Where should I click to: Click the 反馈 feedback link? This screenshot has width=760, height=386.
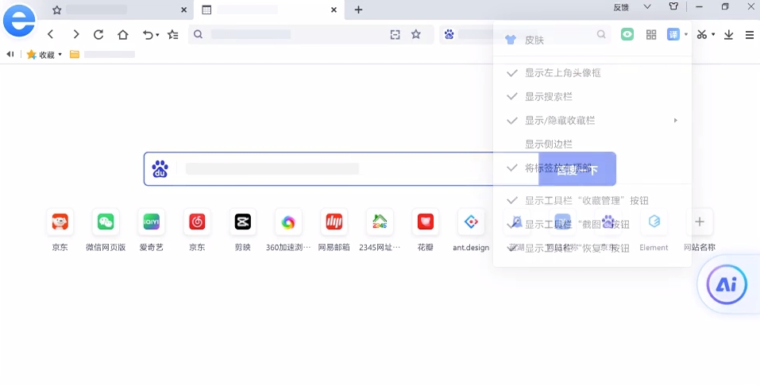click(x=621, y=7)
